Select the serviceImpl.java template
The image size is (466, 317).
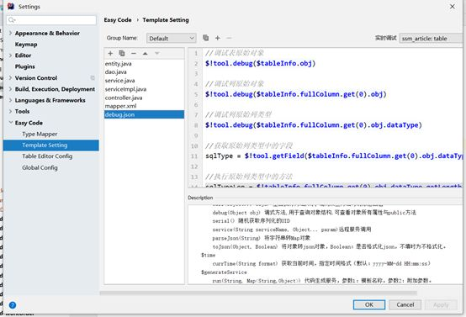125,89
